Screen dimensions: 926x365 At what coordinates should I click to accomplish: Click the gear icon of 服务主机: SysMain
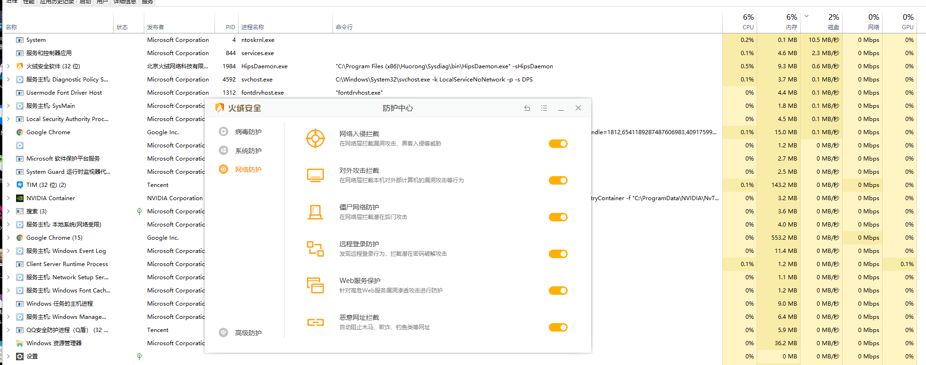[20, 106]
